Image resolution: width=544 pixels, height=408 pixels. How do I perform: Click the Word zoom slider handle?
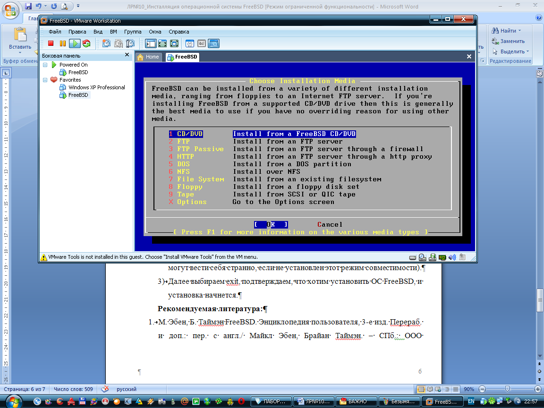[x=508, y=389]
